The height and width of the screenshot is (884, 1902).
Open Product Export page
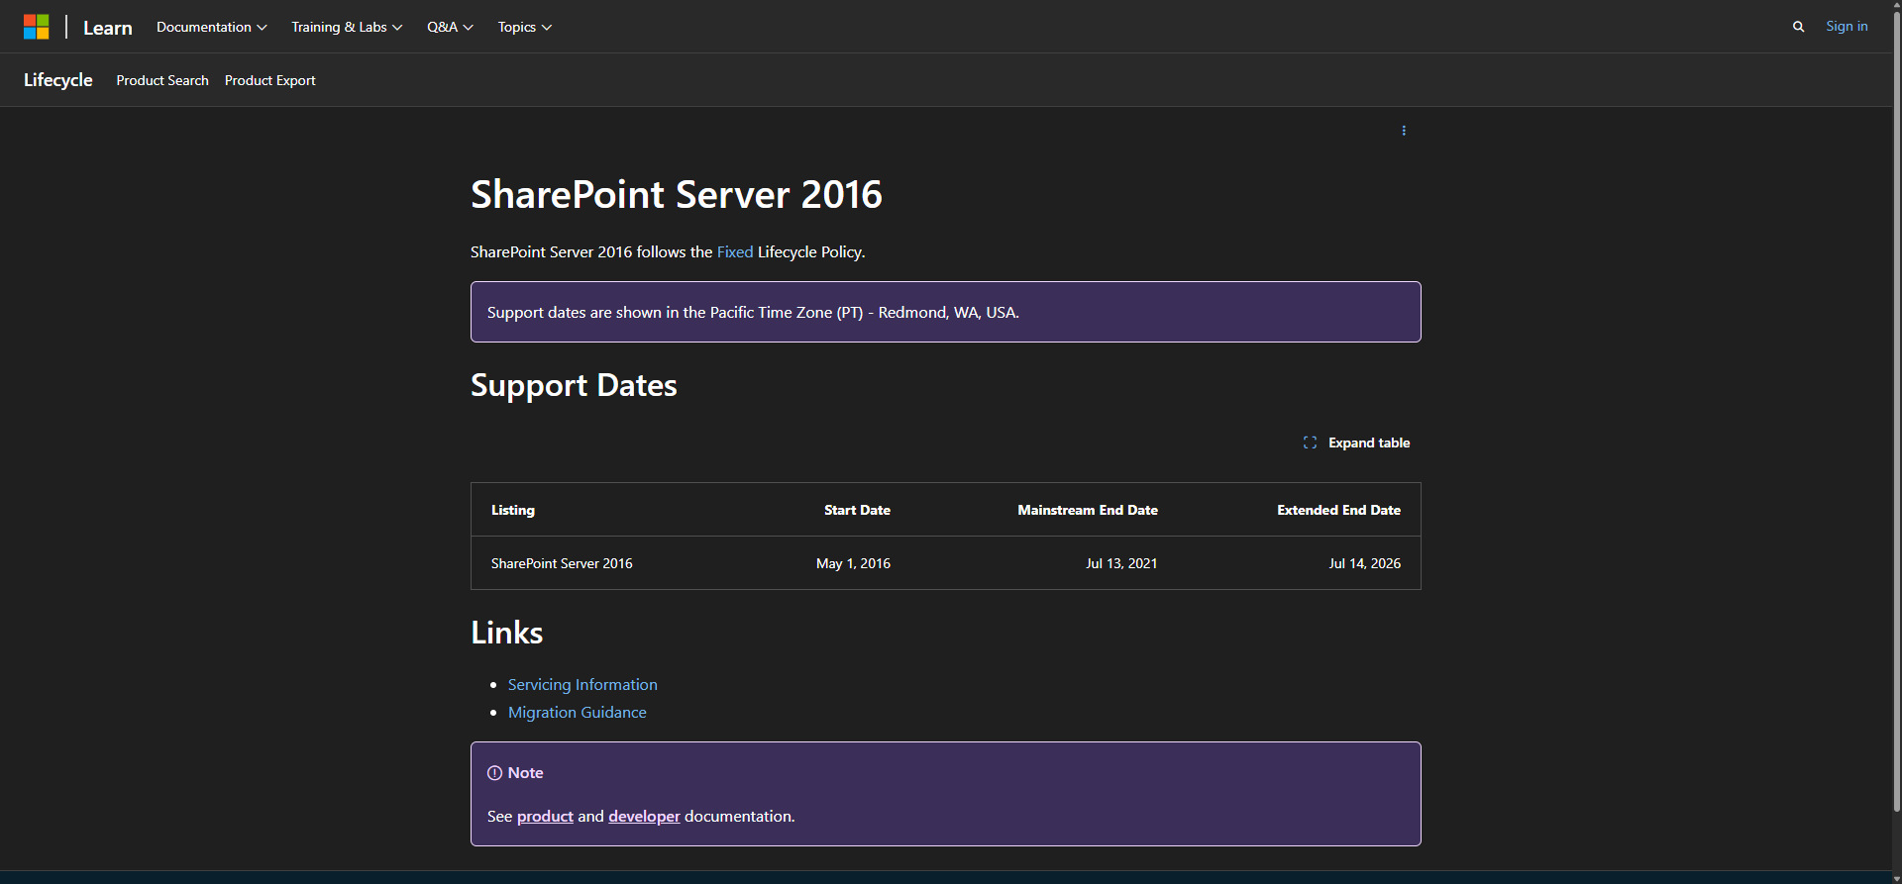point(270,80)
